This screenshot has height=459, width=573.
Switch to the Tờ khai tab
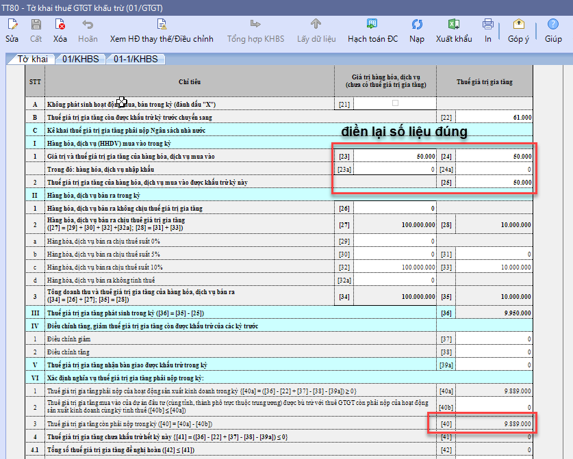coord(32,59)
